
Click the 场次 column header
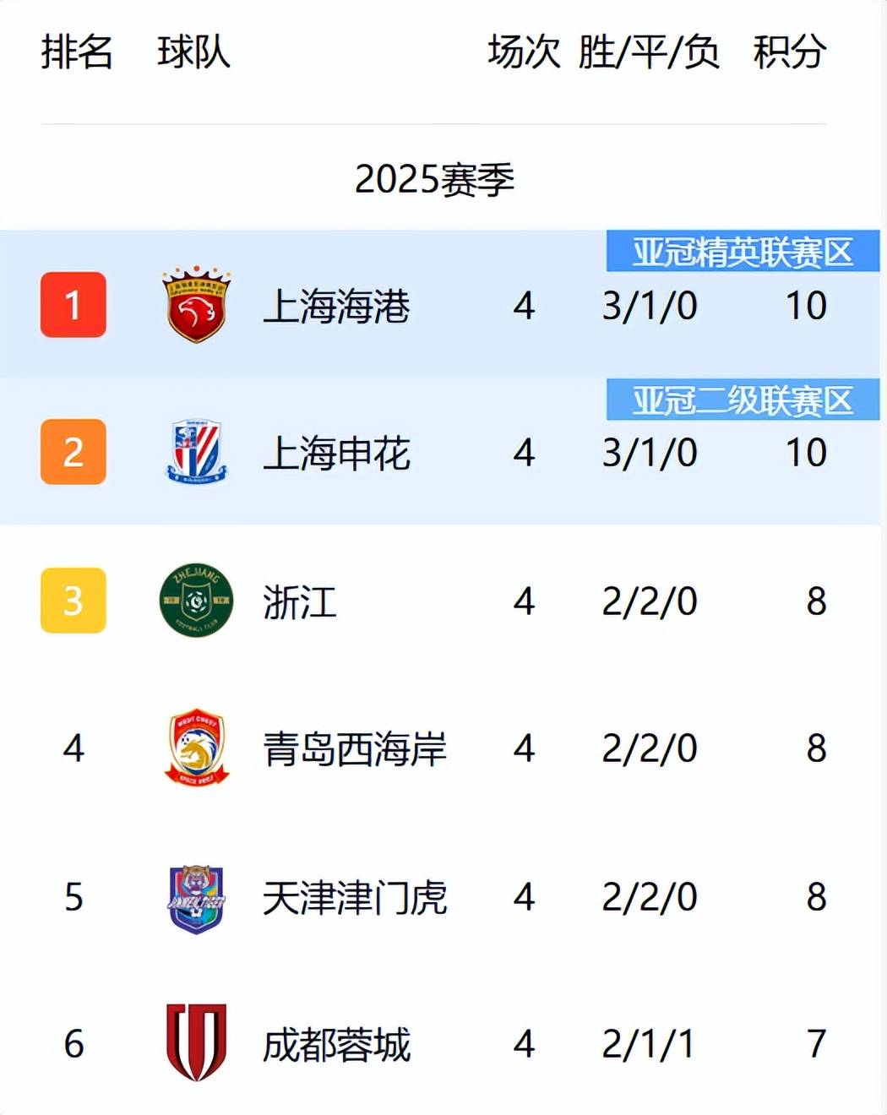point(524,52)
